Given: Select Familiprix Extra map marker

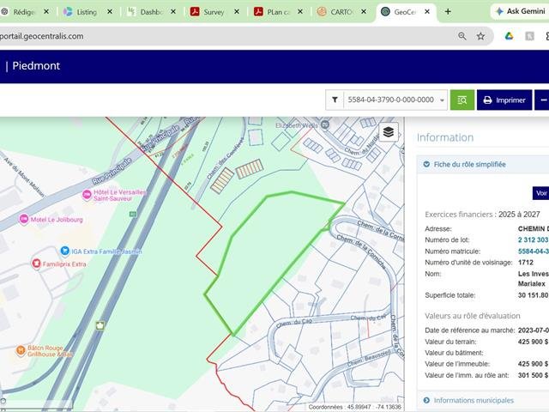Looking at the screenshot, I should [x=36, y=264].
